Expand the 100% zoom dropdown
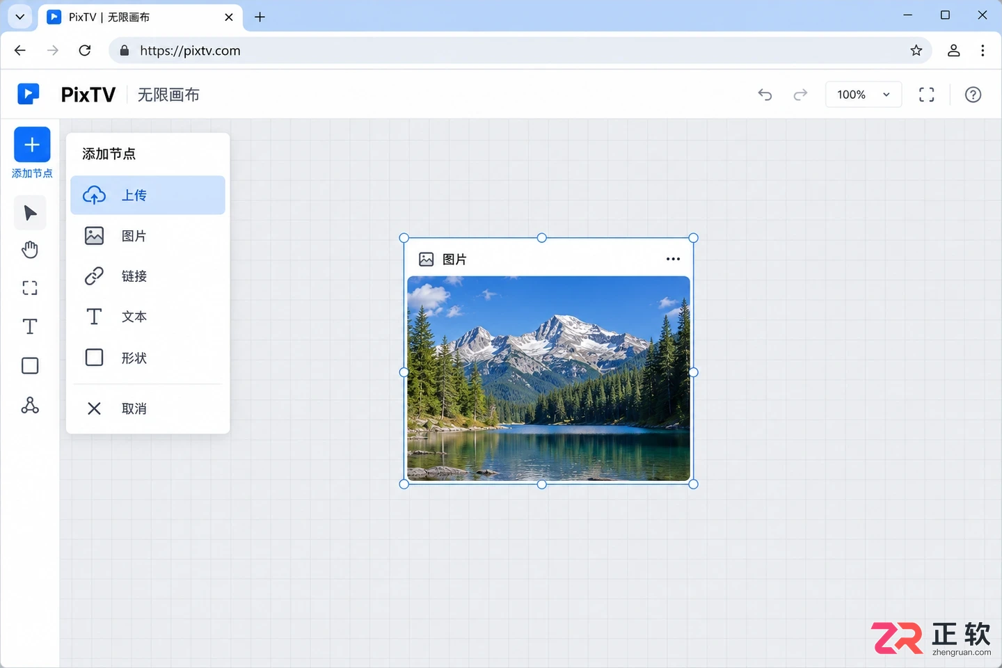Image resolution: width=1002 pixels, height=668 pixels. tap(864, 95)
